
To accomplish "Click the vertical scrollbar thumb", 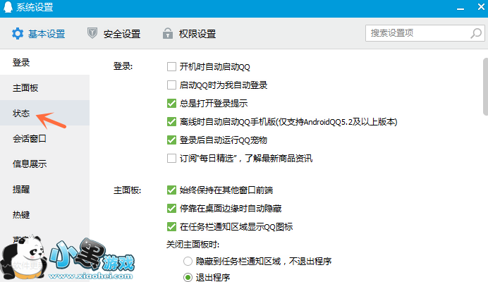I will pyautogui.click(x=485, y=87).
